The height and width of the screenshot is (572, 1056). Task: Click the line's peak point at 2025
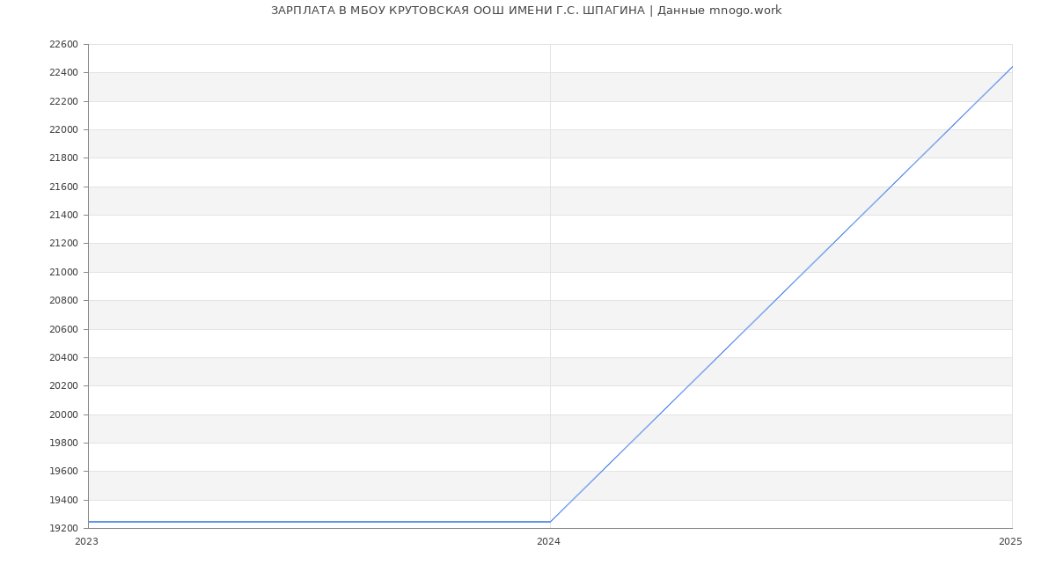pyautogui.click(x=1011, y=67)
